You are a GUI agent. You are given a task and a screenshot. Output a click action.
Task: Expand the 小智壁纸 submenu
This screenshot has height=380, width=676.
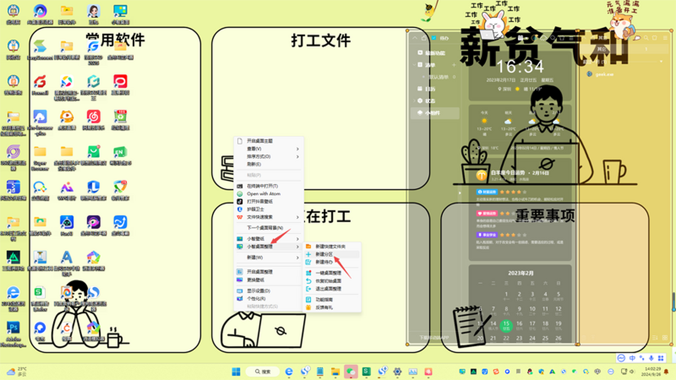tap(269, 239)
